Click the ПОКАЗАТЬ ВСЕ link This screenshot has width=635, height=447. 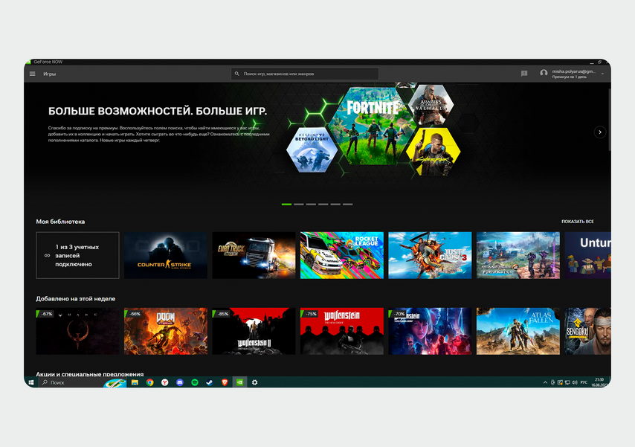tap(578, 222)
